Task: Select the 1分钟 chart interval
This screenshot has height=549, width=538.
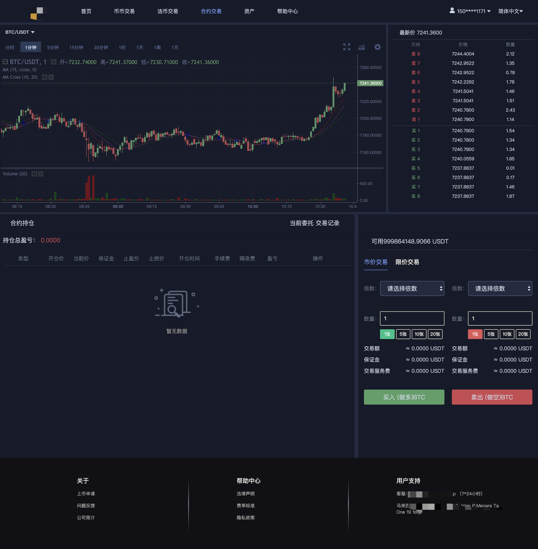Action: [31, 47]
